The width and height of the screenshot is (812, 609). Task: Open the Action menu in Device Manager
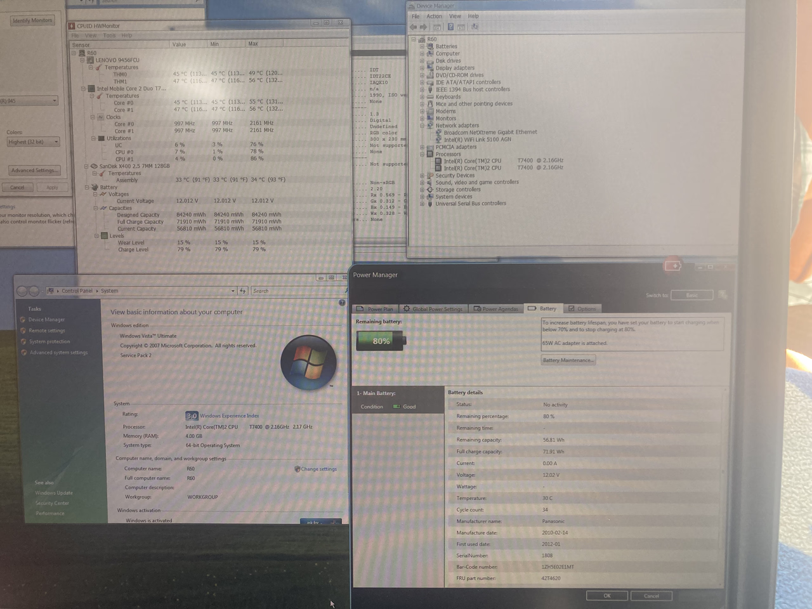(x=435, y=16)
